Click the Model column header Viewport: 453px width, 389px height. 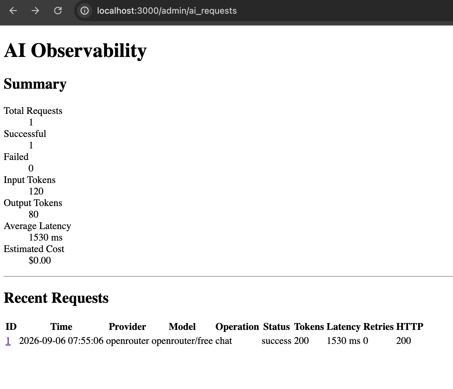click(x=182, y=327)
